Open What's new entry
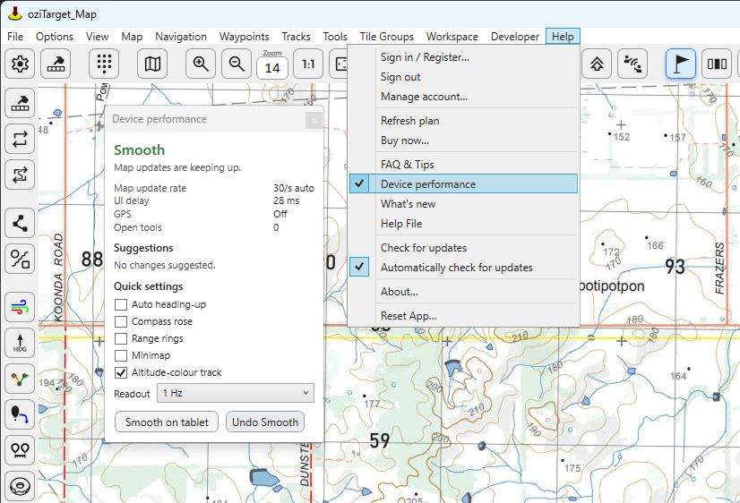Image resolution: width=740 pixels, height=503 pixels. pos(463,204)
